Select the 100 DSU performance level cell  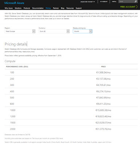pyautogui.click(x=12, y=73)
